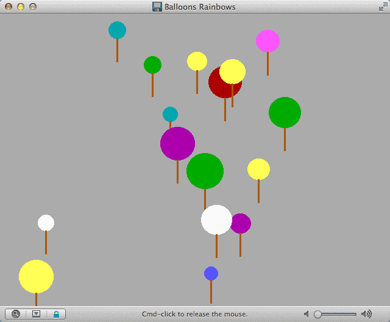Viewport: 390px width, 322px height.
Task: Click the "Cmd-click to release the mouse." status text
Action: pos(195,314)
